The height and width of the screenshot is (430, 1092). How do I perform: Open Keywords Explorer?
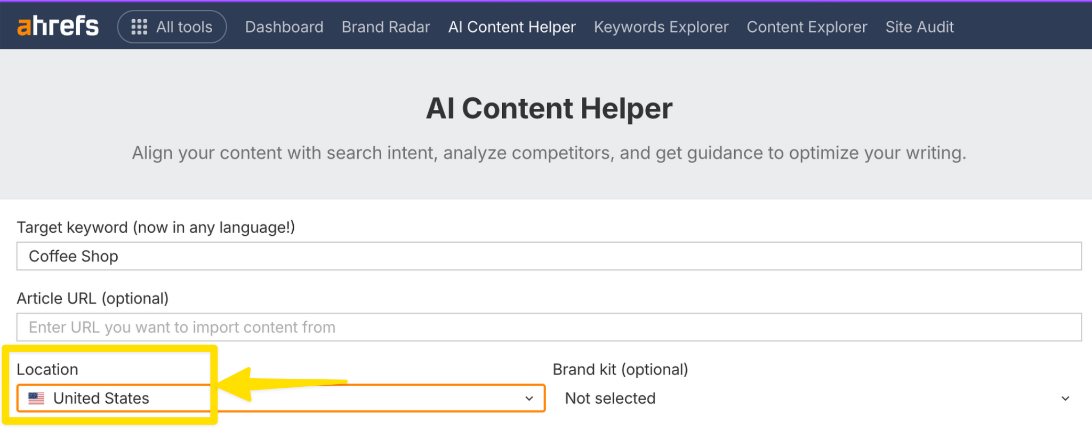[661, 27]
